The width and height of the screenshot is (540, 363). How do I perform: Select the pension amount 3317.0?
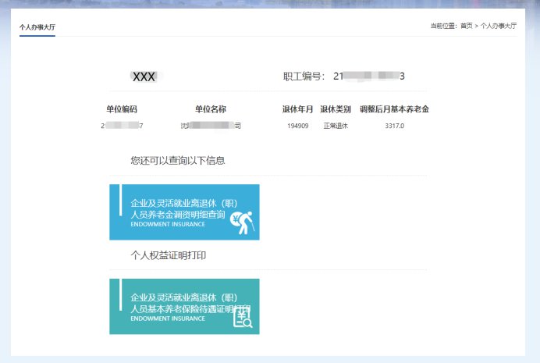(x=395, y=126)
